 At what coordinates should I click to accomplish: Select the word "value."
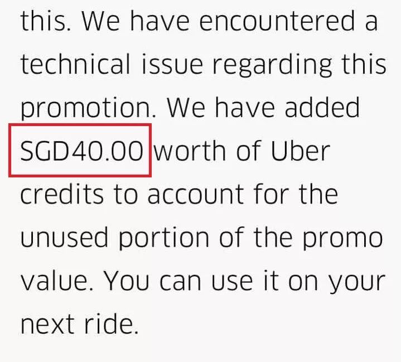(57, 282)
